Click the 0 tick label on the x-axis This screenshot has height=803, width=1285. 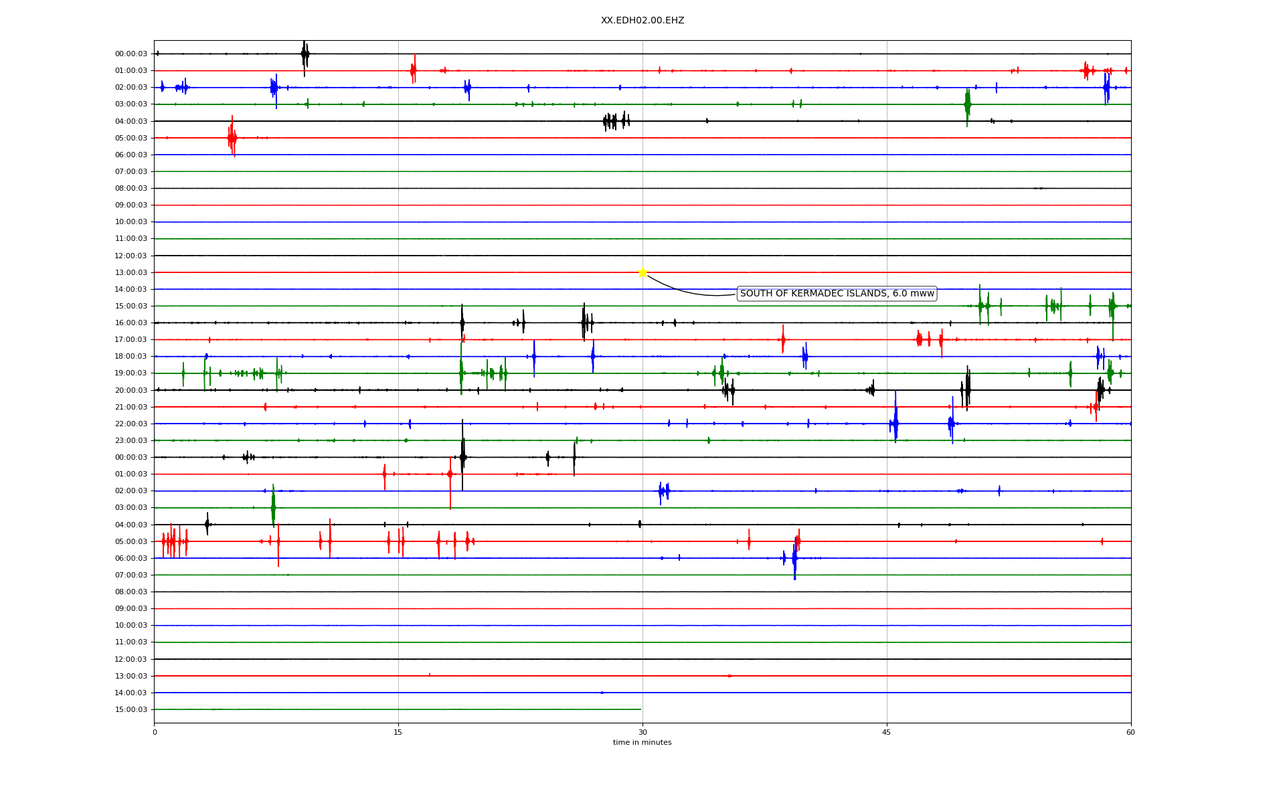pos(155,732)
